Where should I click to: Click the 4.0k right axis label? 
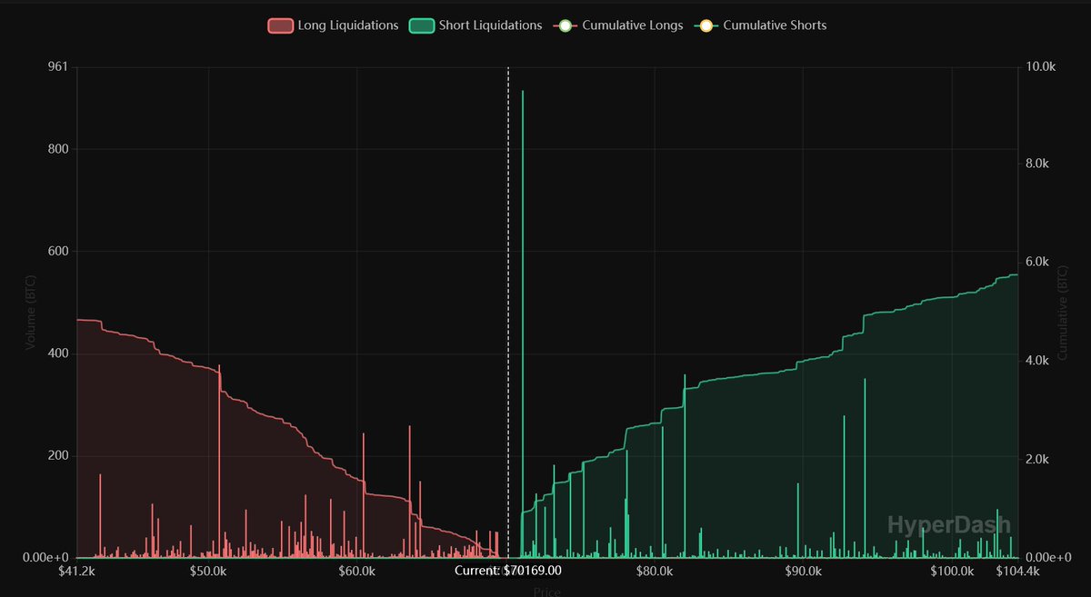[1036, 360]
